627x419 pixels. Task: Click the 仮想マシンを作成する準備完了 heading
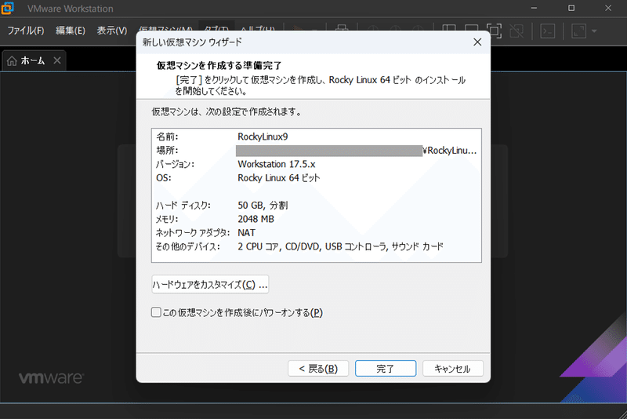(x=219, y=65)
